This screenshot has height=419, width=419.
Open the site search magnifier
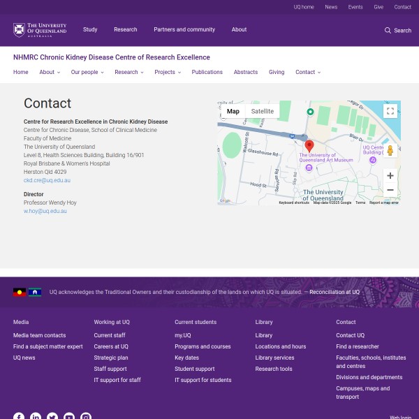tap(388, 30)
